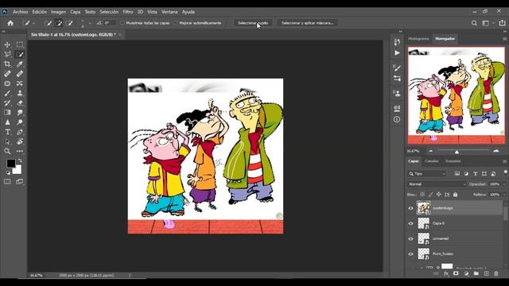This screenshot has width=509, height=286.
Task: Delete layer with the trash icon
Action: [496, 273]
